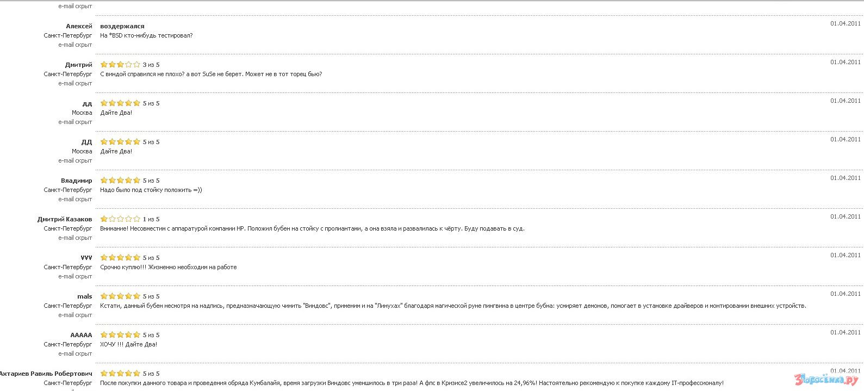Image resolution: width=864 pixels, height=391 pixels.
Task: Select the stars in mals's review
Action: point(120,296)
